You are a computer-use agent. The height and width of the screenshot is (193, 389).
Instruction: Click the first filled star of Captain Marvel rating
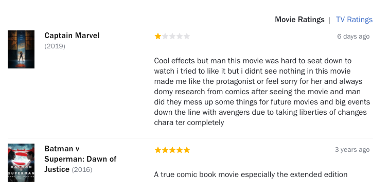pyautogui.click(x=158, y=37)
